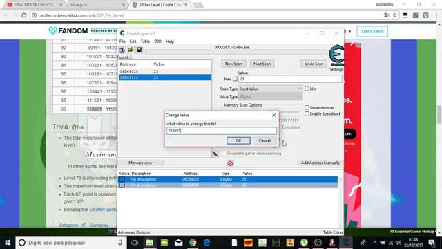Image resolution: width=442 pixels, height=249 pixels.
Task: Show hidden system tray icons
Action: [374, 243]
